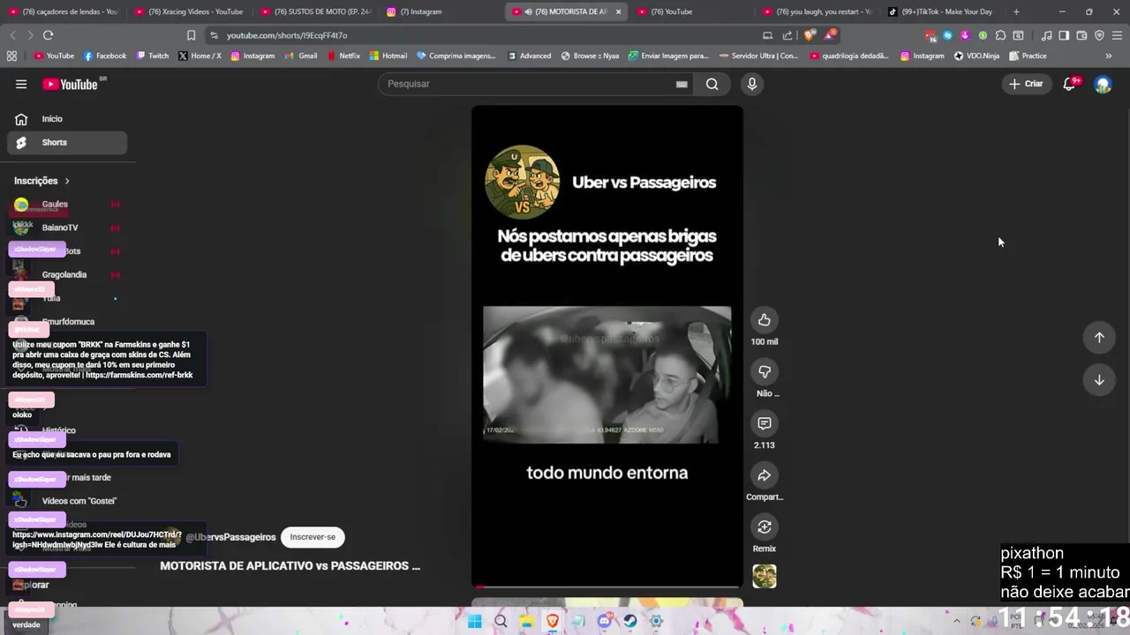This screenshot has width=1130, height=635.
Task: Open the Brave VPN shield icon
Action: pyautogui.click(x=1099, y=35)
